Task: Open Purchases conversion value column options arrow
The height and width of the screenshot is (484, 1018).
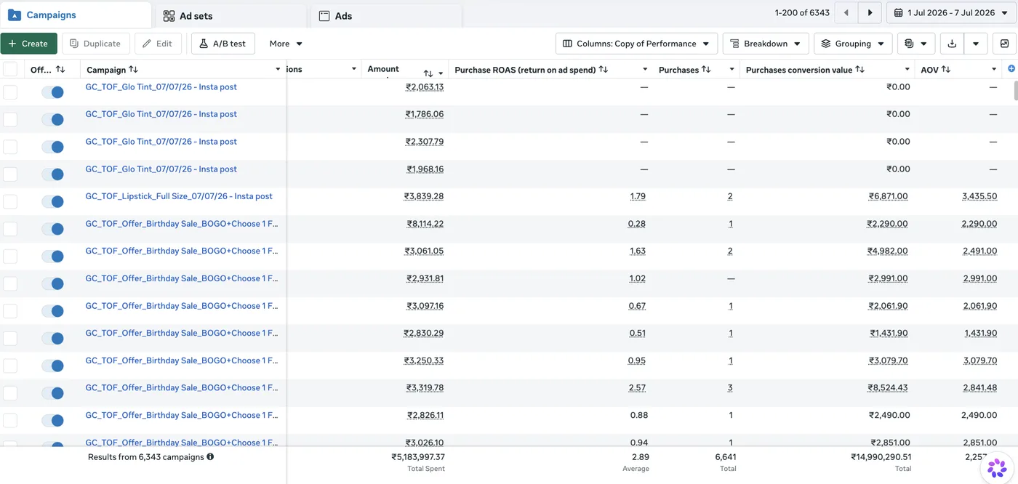Action: coord(907,70)
